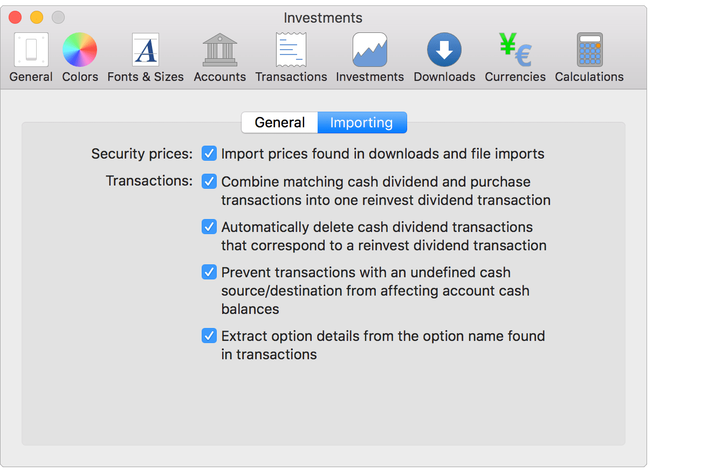Disable importing prices from downloads and file imports
This screenshot has width=701, height=472.
coord(209,153)
